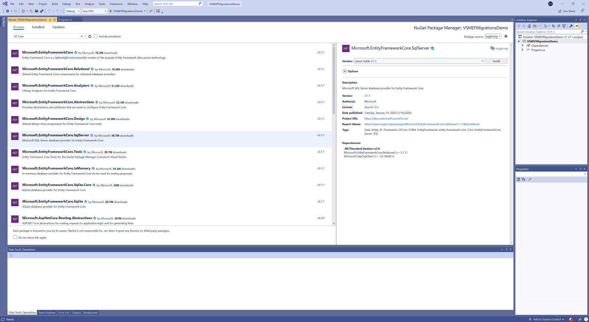Image resolution: width=589 pixels, height=322 pixels.
Task: Expand the Dependencies tree node
Action: 523,45
